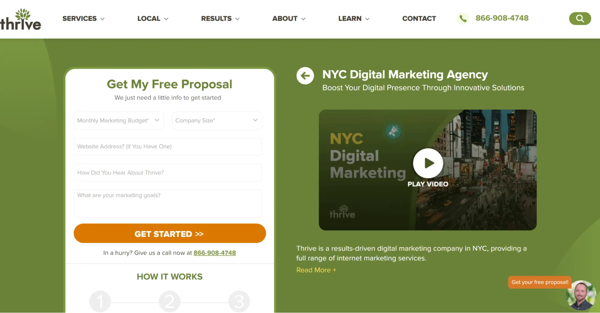Open the Learn menu
The width and height of the screenshot is (600, 313).
[x=354, y=19]
